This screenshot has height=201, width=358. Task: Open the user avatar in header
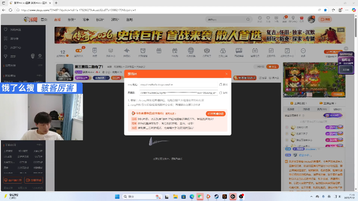pos(311,19)
